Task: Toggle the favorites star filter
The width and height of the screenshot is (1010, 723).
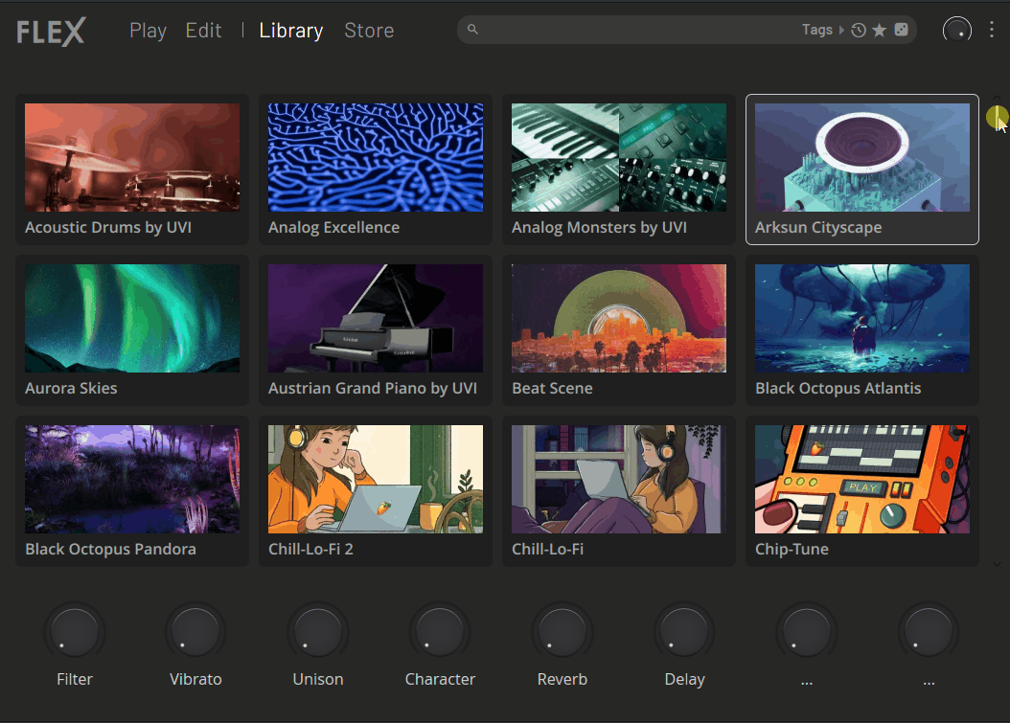Action: pyautogui.click(x=880, y=31)
